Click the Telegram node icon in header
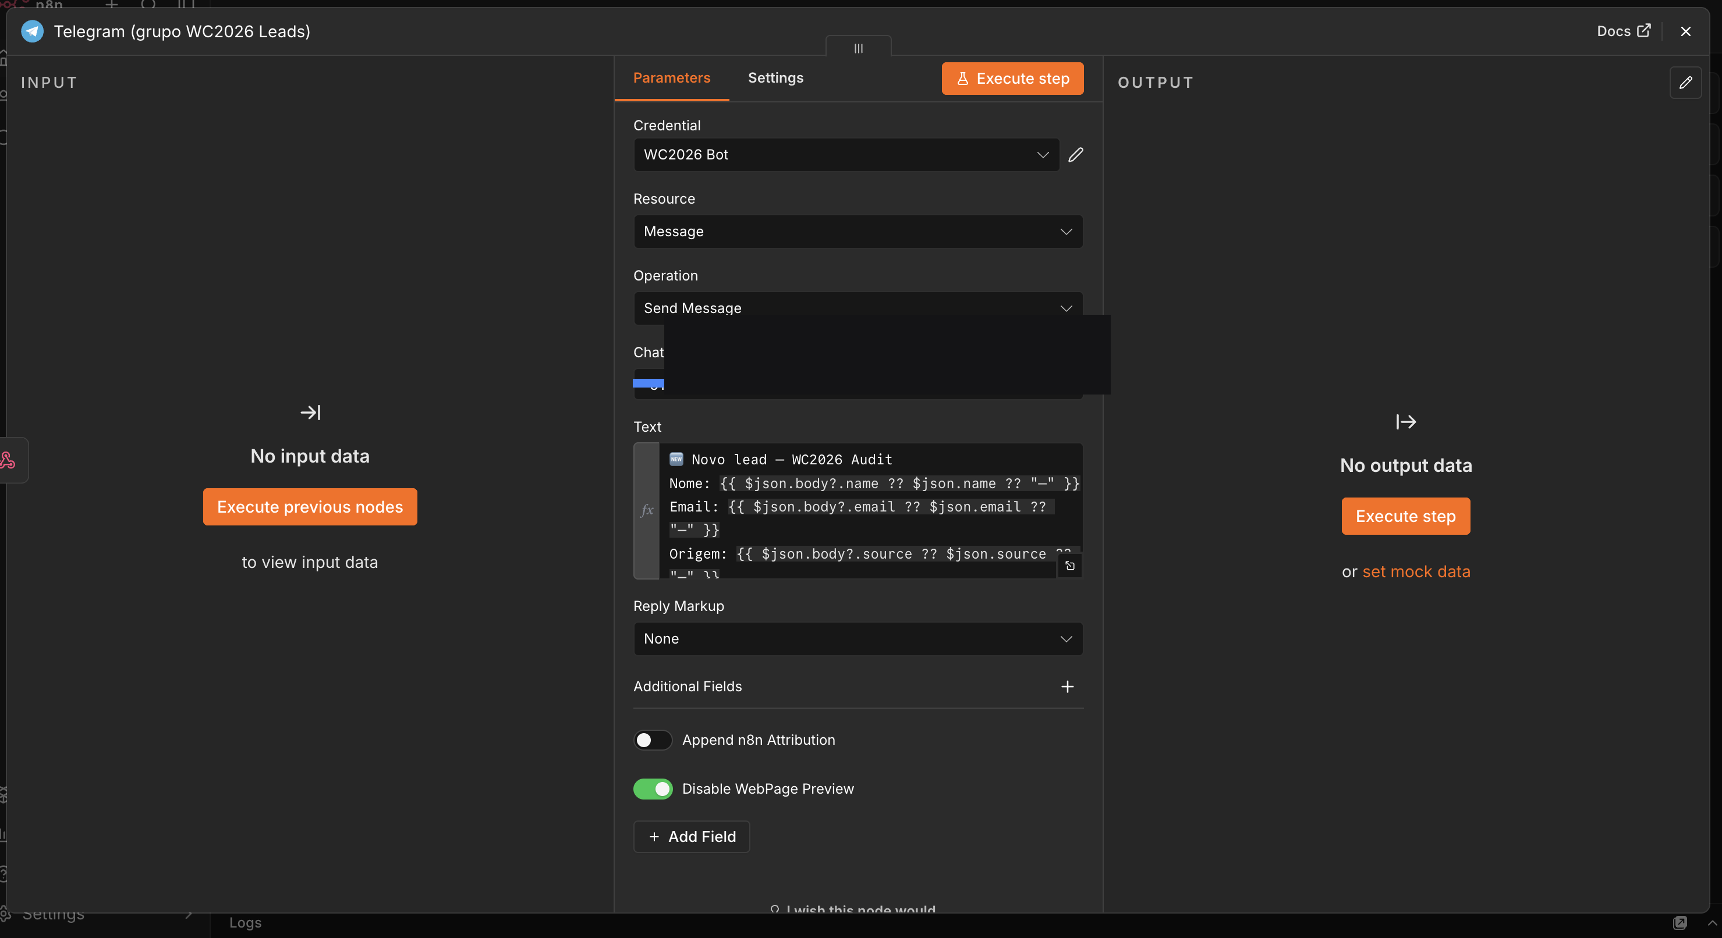The height and width of the screenshot is (938, 1722). pyautogui.click(x=32, y=31)
